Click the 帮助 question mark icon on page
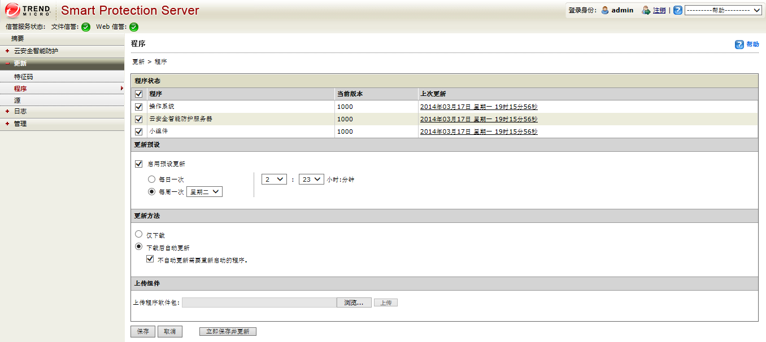This screenshot has width=766, height=342. [x=739, y=45]
